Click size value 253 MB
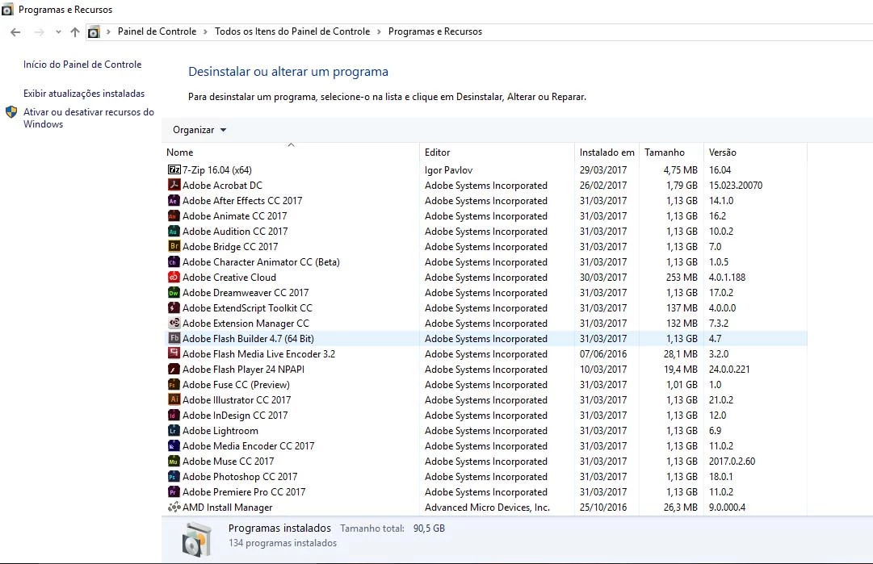 [682, 277]
